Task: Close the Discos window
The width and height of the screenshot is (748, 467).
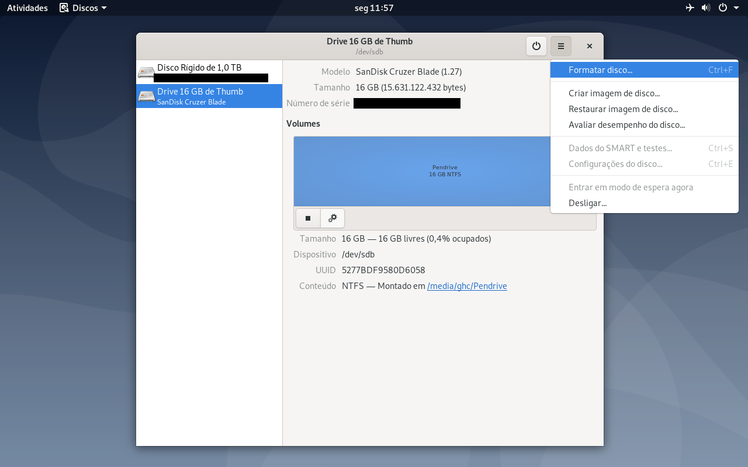Action: (x=590, y=46)
